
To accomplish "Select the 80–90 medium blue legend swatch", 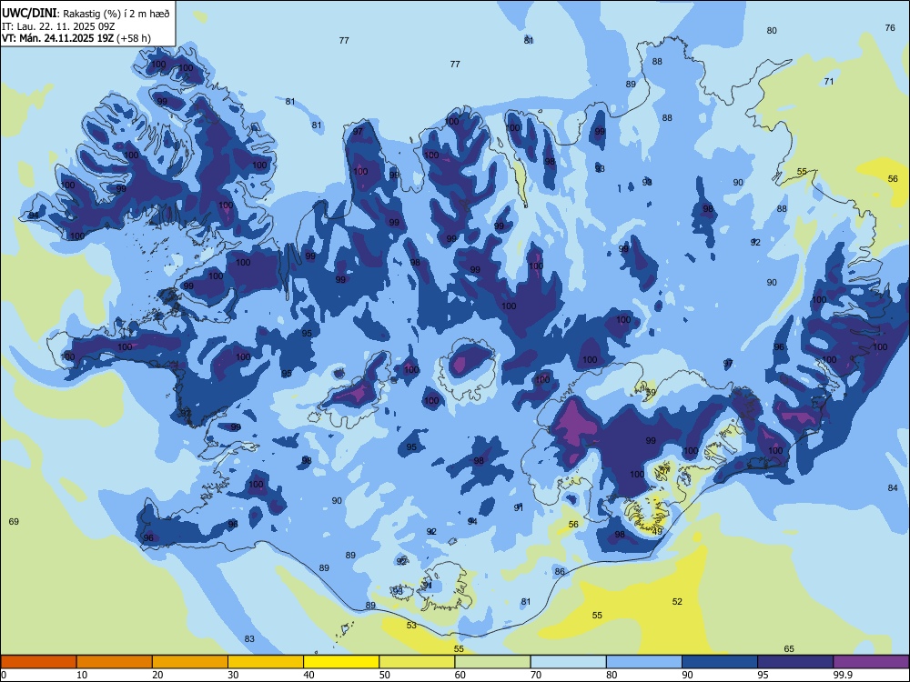I will pyautogui.click(x=644, y=662).
